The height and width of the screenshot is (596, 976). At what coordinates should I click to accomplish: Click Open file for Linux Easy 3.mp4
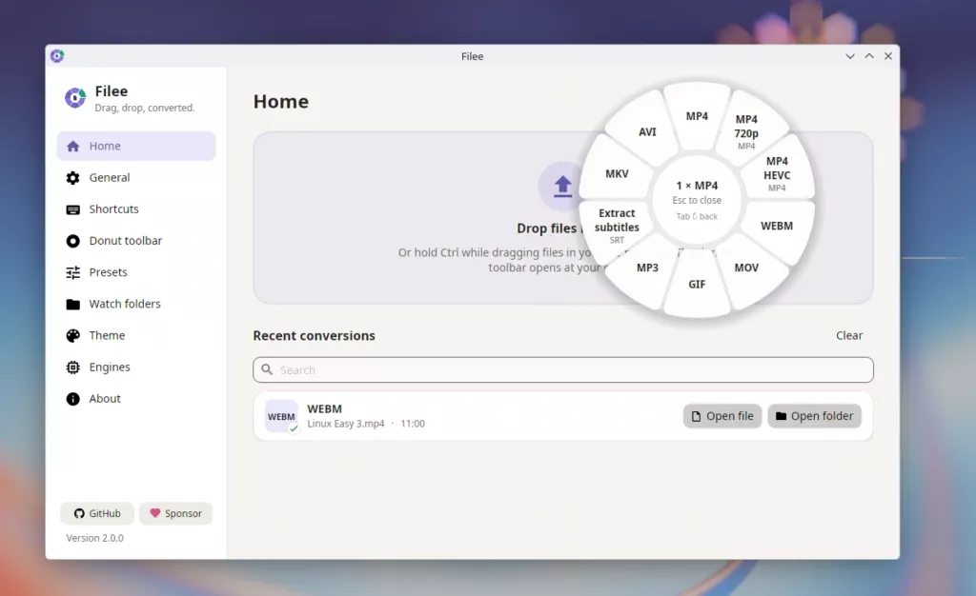tap(722, 416)
